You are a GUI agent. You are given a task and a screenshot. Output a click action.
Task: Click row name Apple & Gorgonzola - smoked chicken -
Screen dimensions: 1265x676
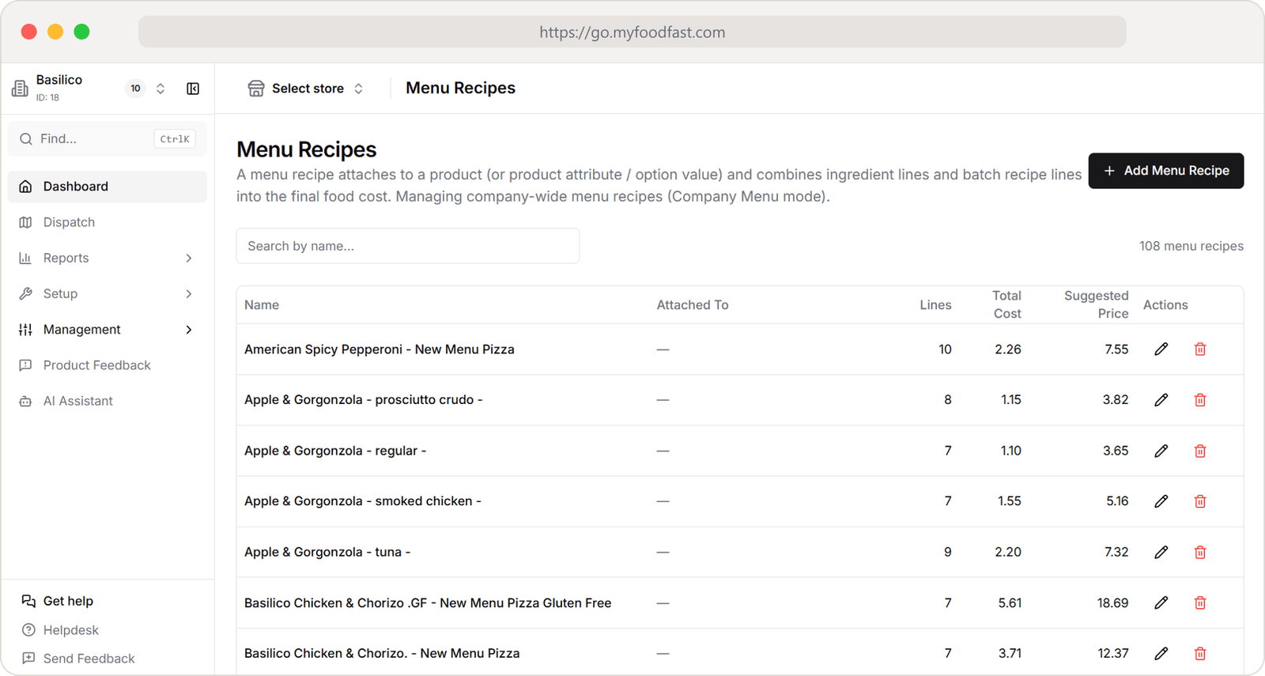click(363, 501)
